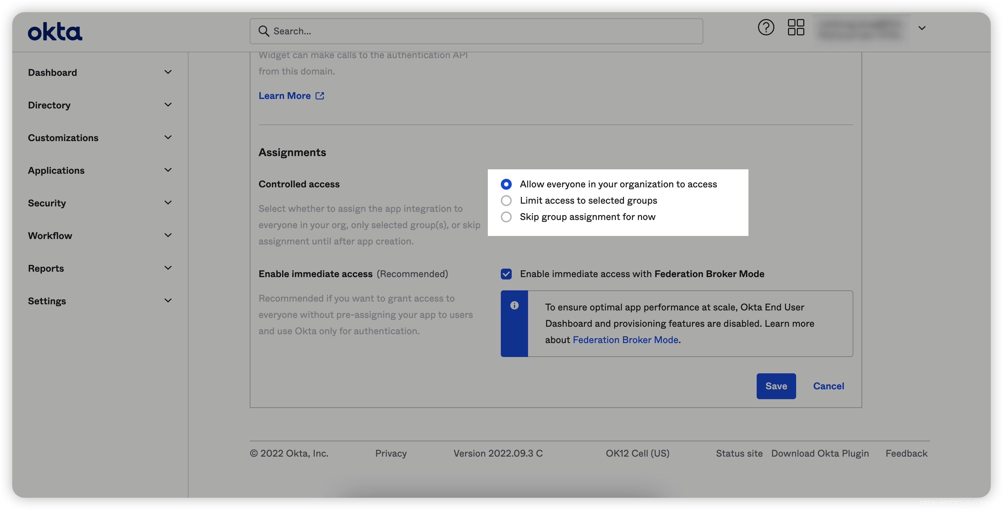1003x510 pixels.
Task: Click the Federation Broker Mode info icon
Action: (514, 305)
